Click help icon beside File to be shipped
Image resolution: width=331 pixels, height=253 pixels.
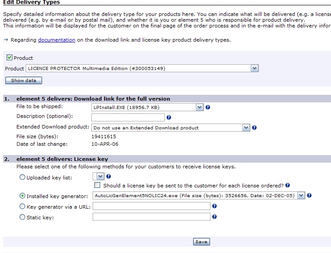pos(208,107)
